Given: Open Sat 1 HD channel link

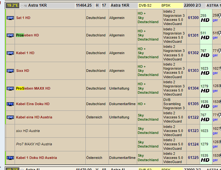Looking at the screenshot, I should tap(23, 18).
